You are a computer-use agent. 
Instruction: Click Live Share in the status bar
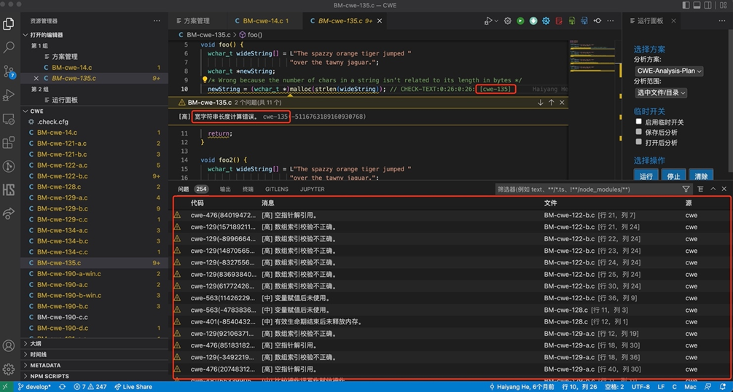pos(133,387)
